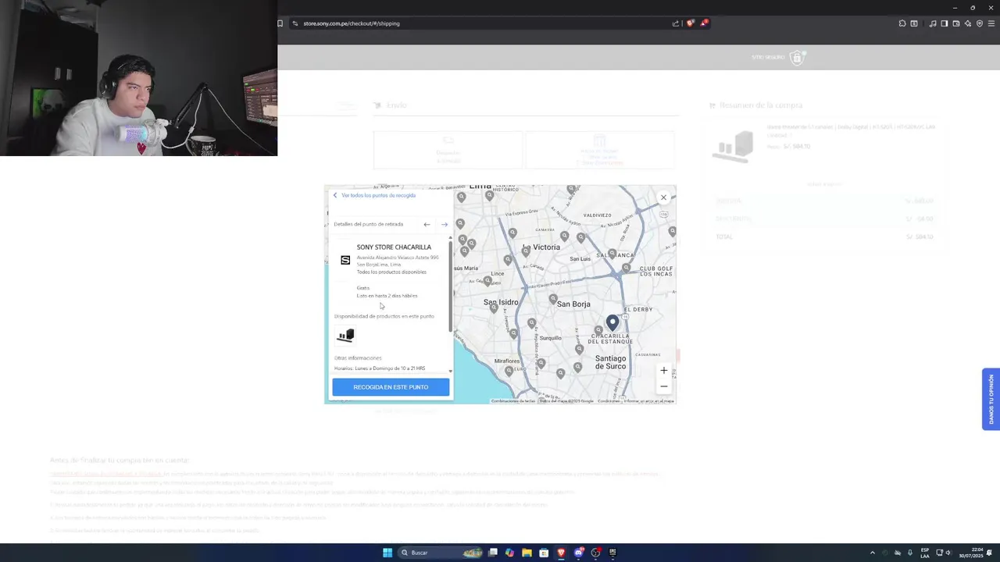This screenshot has height=562, width=1000.
Task: Show previous pickup point with left arrow
Action: point(427,224)
